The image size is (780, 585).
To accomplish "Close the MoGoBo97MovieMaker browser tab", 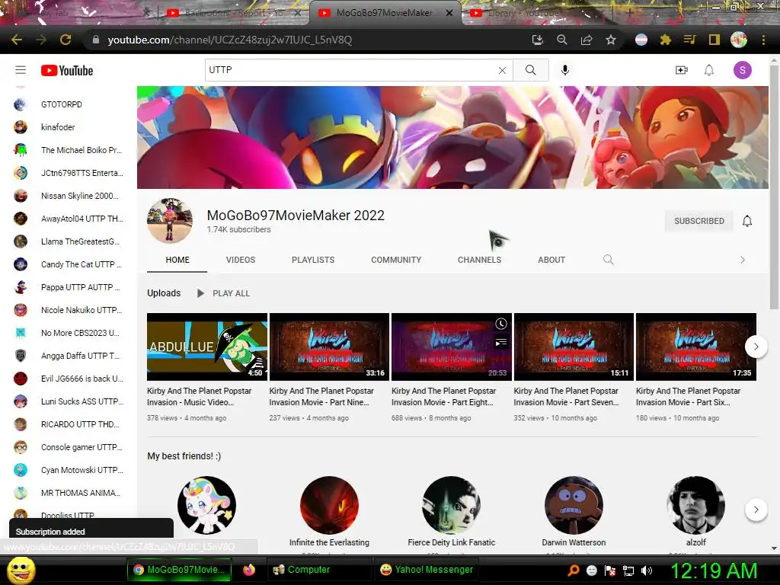I will tap(449, 14).
